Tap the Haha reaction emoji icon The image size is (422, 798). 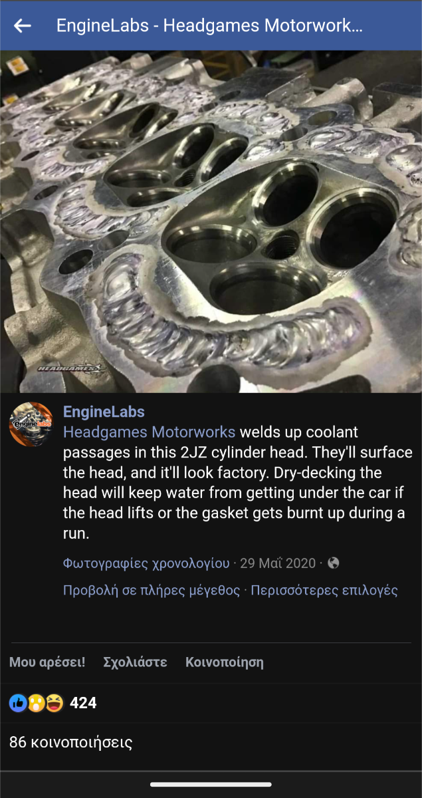point(54,703)
